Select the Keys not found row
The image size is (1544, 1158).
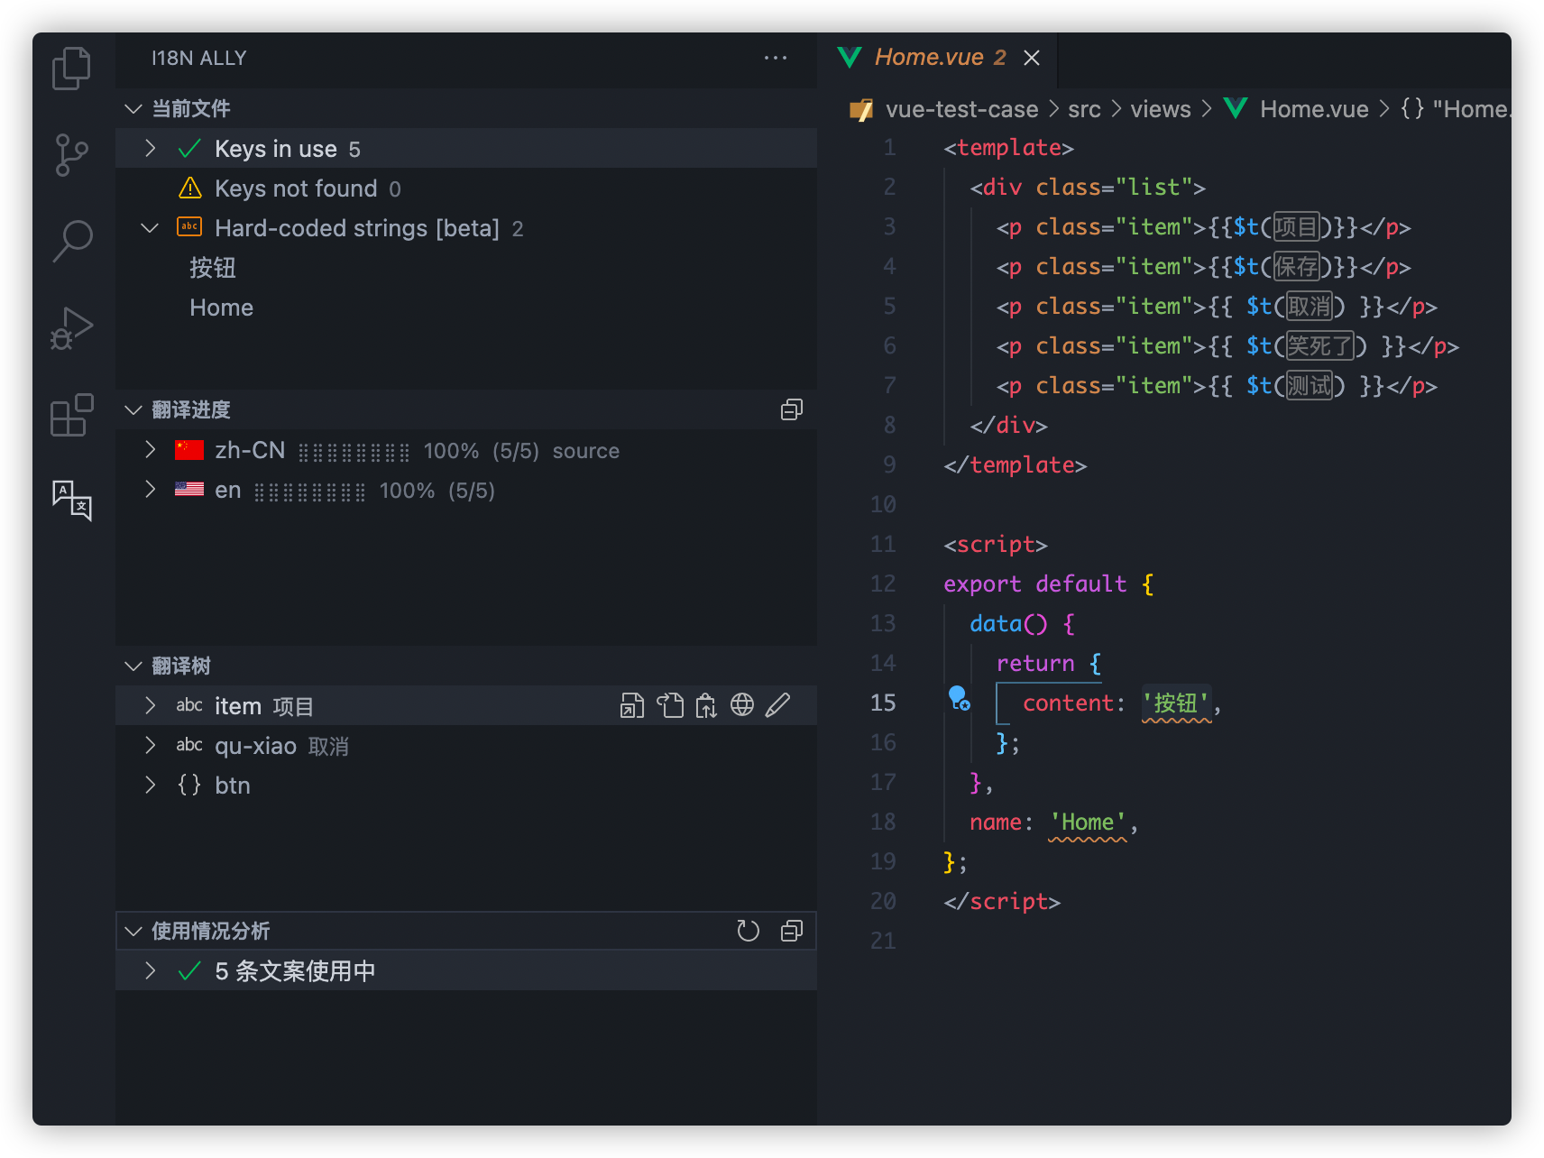pos(466,188)
